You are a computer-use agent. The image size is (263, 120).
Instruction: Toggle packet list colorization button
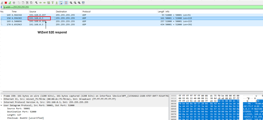66,3
